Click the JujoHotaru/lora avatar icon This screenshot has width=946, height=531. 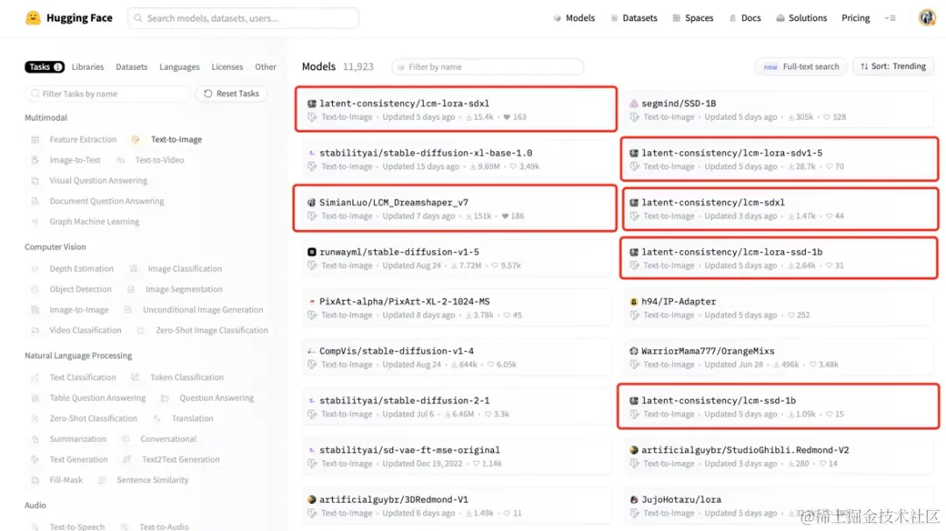[633, 499]
